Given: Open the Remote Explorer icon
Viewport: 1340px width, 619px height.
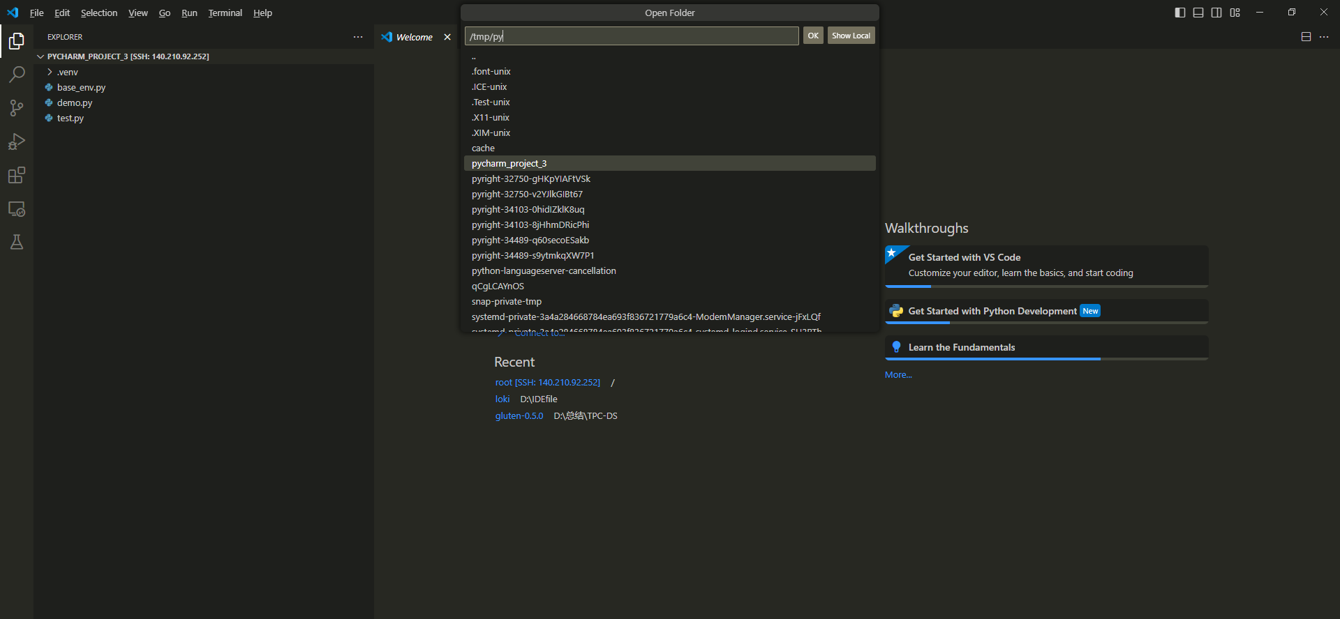Looking at the screenshot, I should click(17, 208).
